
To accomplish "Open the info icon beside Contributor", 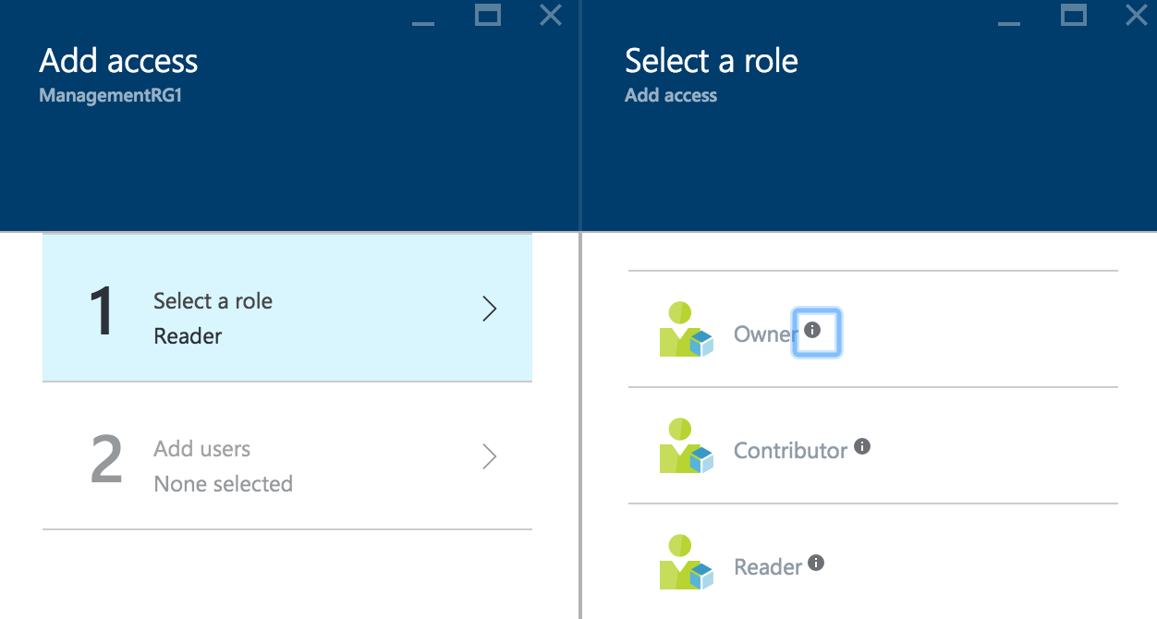I will [x=862, y=446].
